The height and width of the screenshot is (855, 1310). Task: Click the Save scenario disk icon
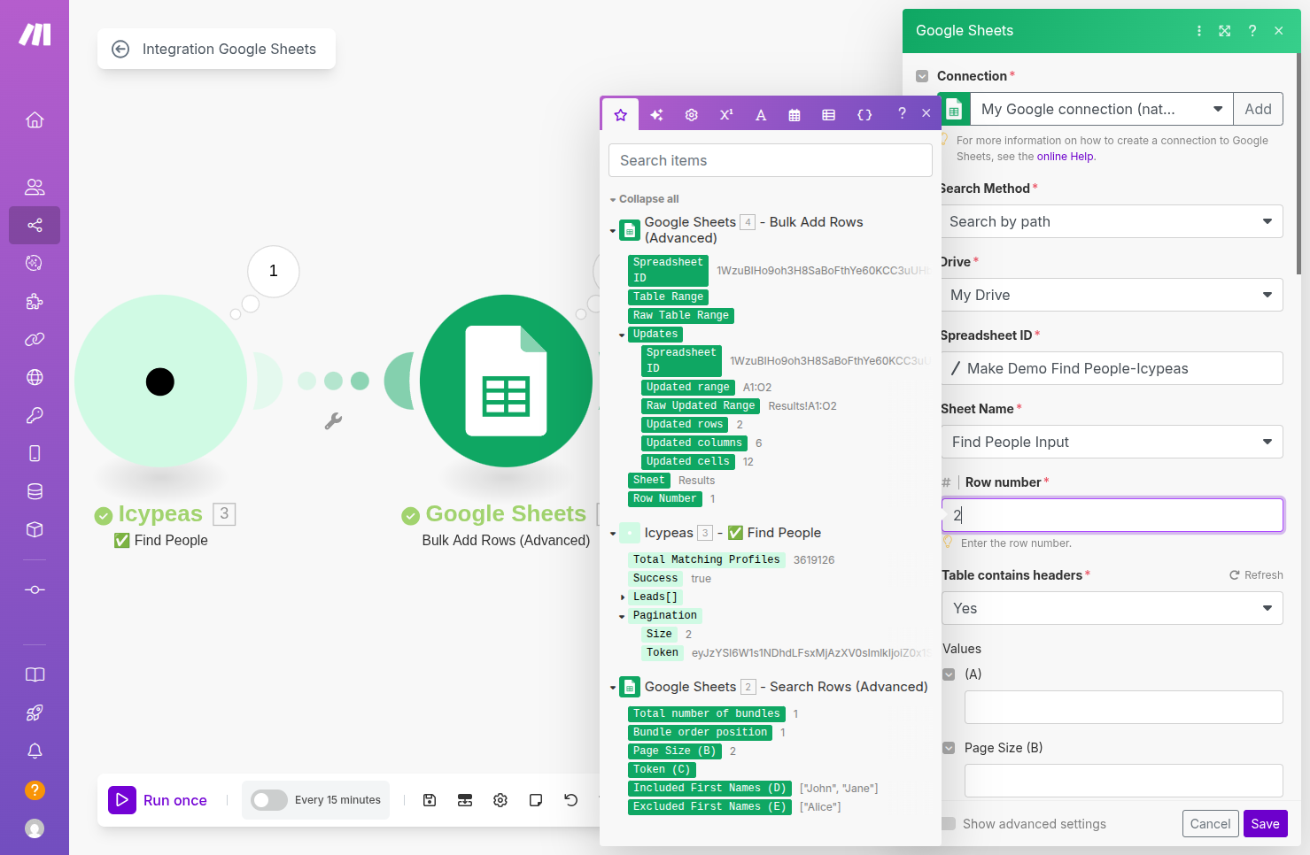pos(430,800)
